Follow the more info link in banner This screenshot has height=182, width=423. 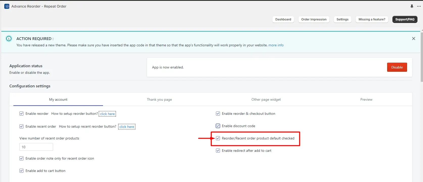(276, 45)
